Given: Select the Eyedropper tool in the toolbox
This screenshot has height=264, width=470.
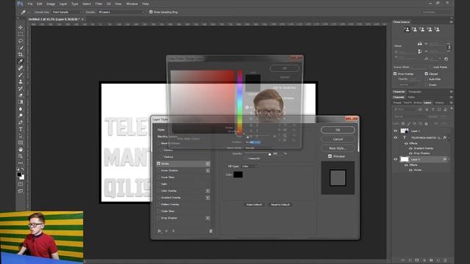Looking at the screenshot, I should coord(21,62).
